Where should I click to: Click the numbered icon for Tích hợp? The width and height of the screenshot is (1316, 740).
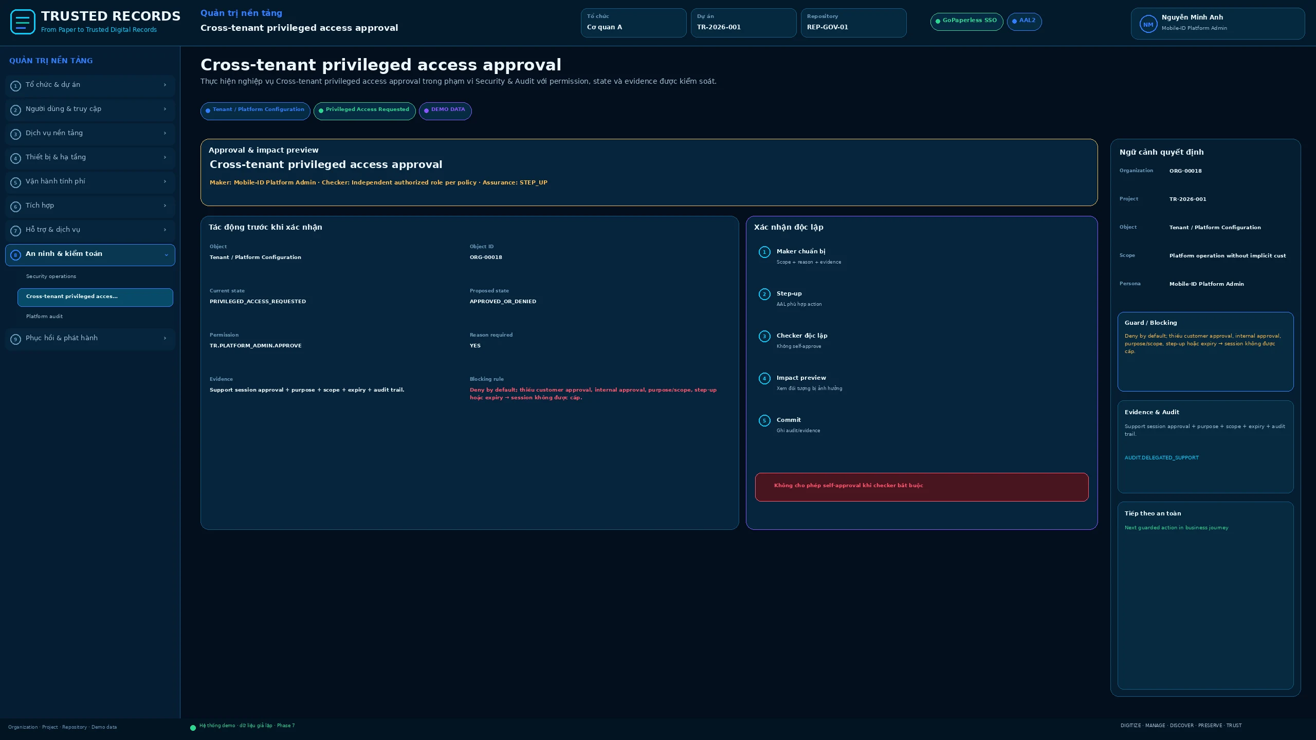tap(15, 207)
